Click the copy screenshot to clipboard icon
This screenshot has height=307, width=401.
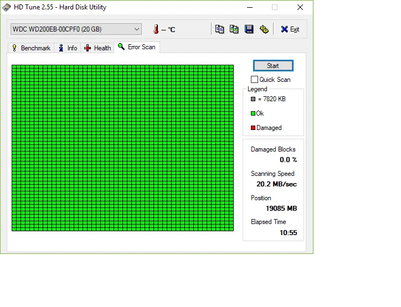234,29
